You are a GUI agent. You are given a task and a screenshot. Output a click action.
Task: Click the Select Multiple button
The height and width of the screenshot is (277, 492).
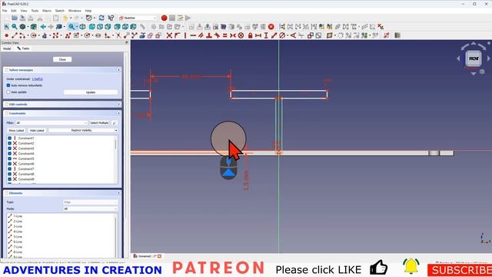pos(99,123)
